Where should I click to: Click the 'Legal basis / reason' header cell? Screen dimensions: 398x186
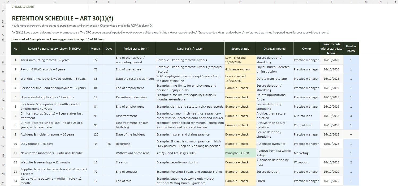point(190,49)
